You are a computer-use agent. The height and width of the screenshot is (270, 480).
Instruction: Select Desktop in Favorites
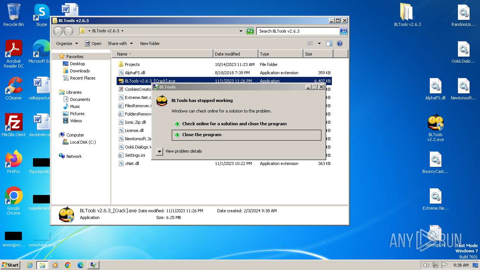77,64
